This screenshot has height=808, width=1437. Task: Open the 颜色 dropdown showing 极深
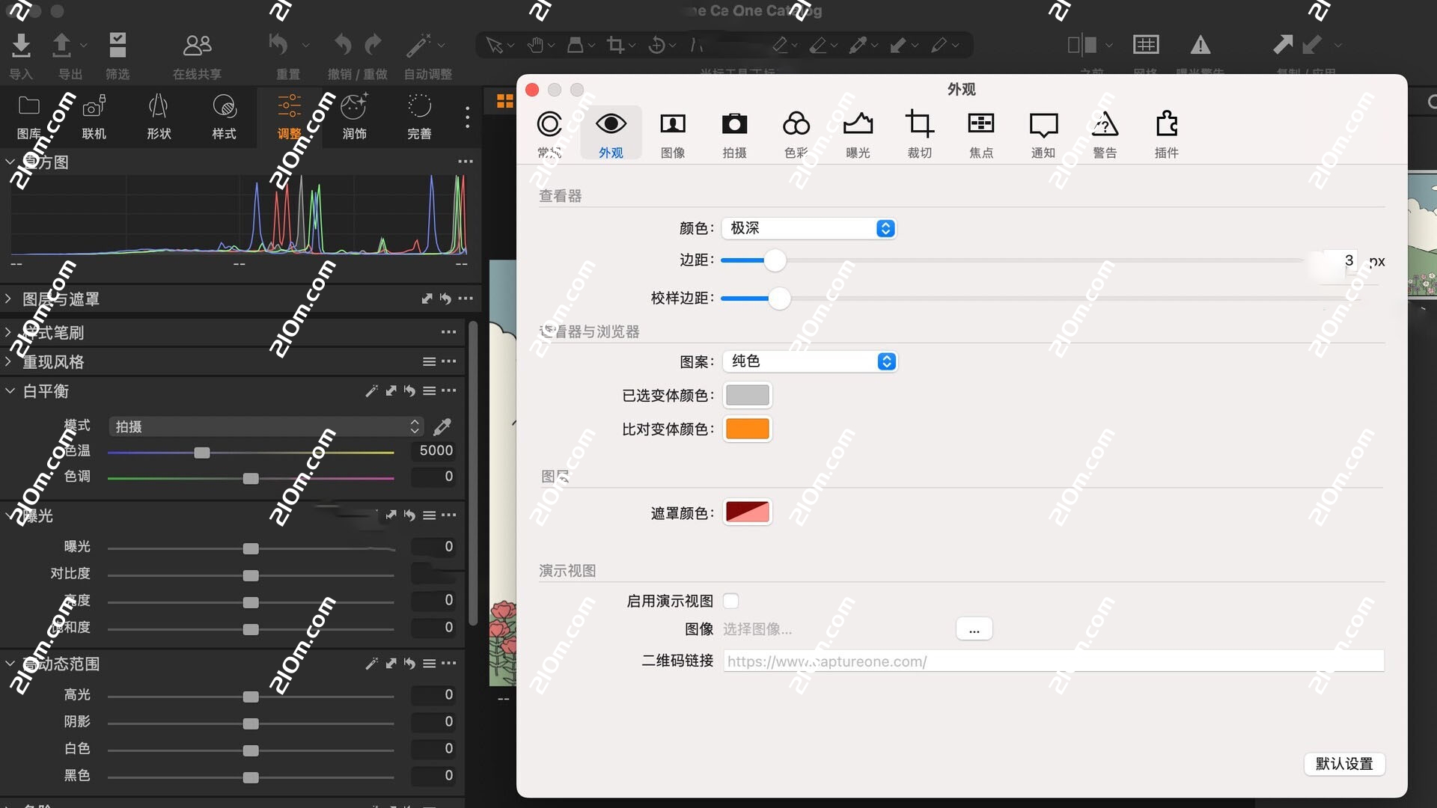[808, 228]
